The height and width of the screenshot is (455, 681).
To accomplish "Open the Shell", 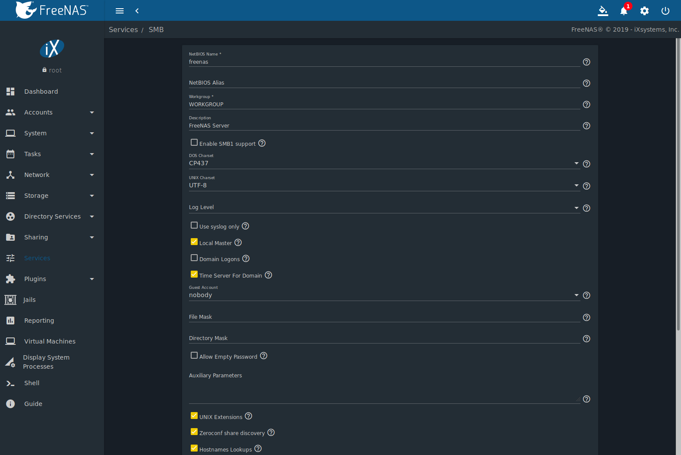I will 52,383.
